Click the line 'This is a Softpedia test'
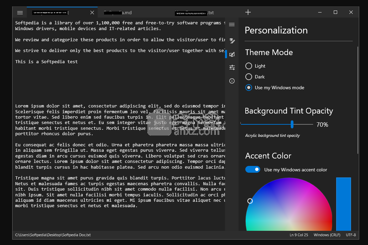Viewport: 368px width, 245px height. click(x=46, y=62)
